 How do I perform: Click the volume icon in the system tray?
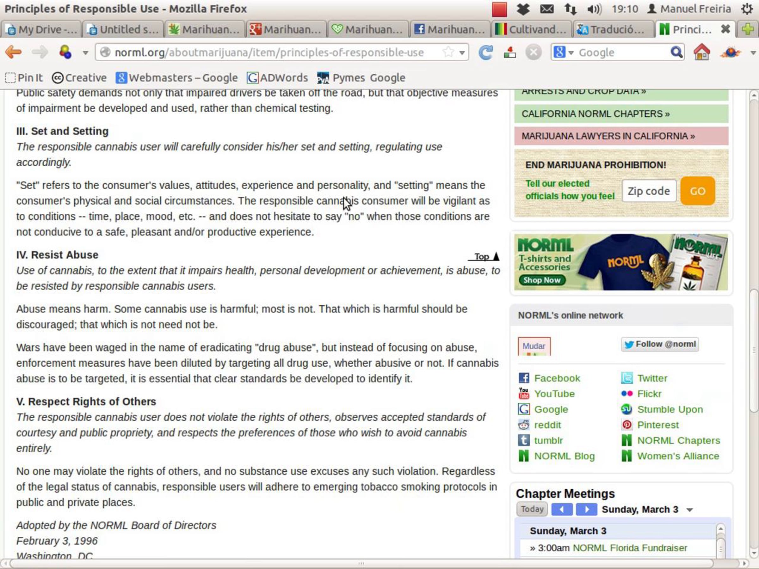[594, 9]
